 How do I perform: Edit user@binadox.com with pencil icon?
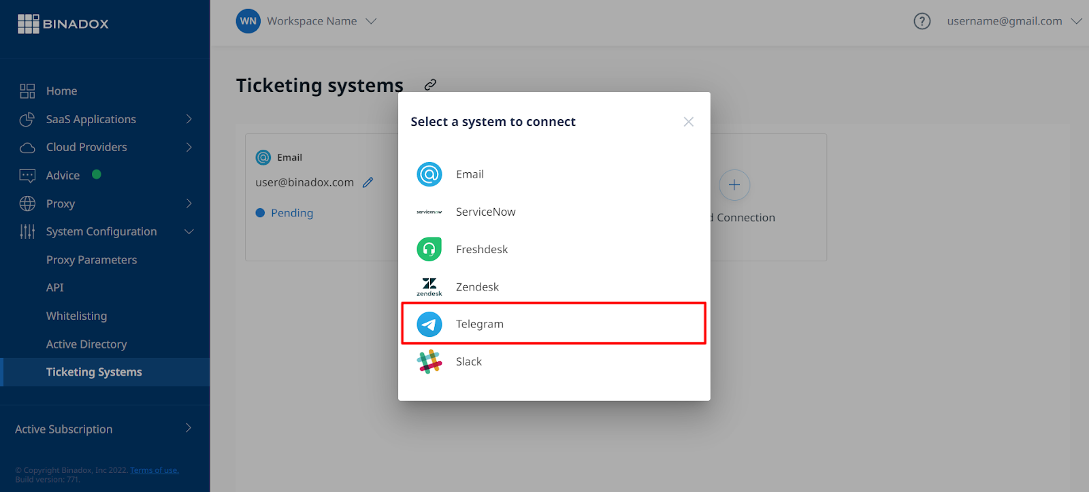coord(368,182)
